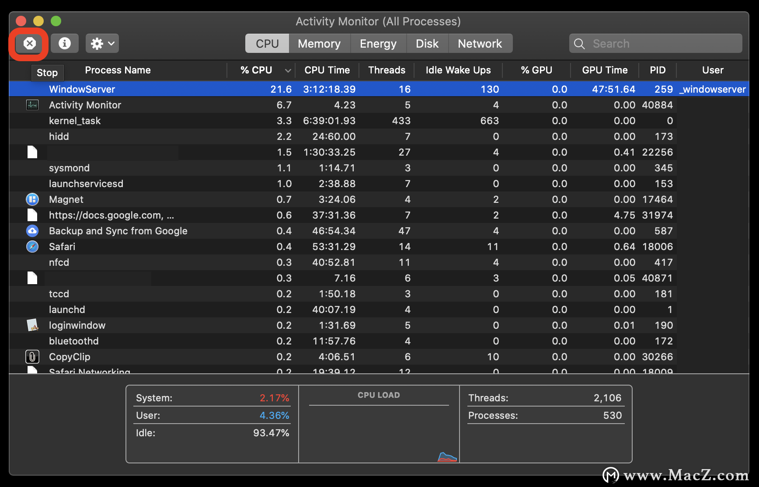Select the Safari process name
The image size is (759, 487).
[62, 247]
